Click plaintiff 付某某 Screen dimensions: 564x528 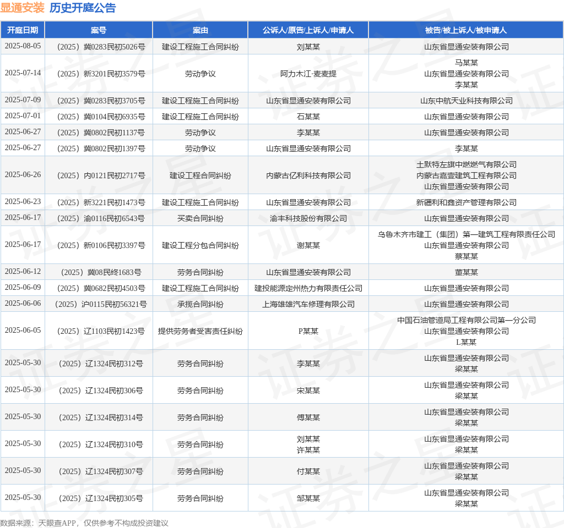[308, 471]
